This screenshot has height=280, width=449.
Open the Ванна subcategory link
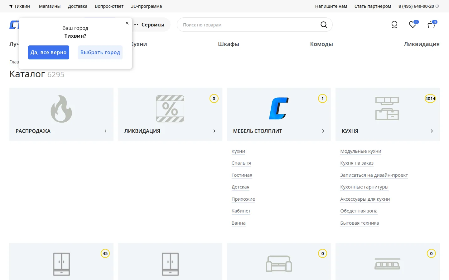tap(239, 223)
